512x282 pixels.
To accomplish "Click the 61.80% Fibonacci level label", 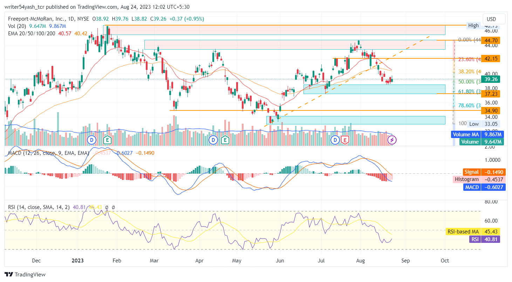I will (x=470, y=91).
